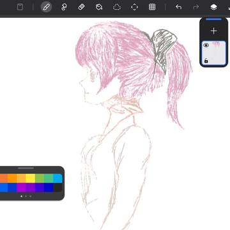Undo the last stroke
Screen dimensions: 230x230
click(x=178, y=7)
